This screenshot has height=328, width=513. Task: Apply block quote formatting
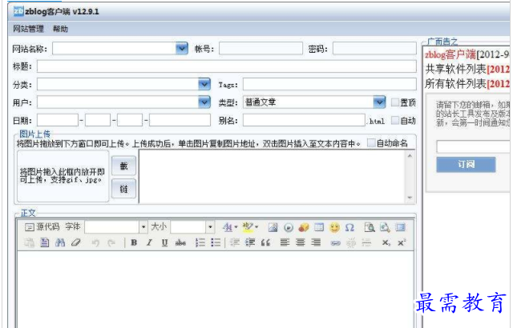[265, 242]
